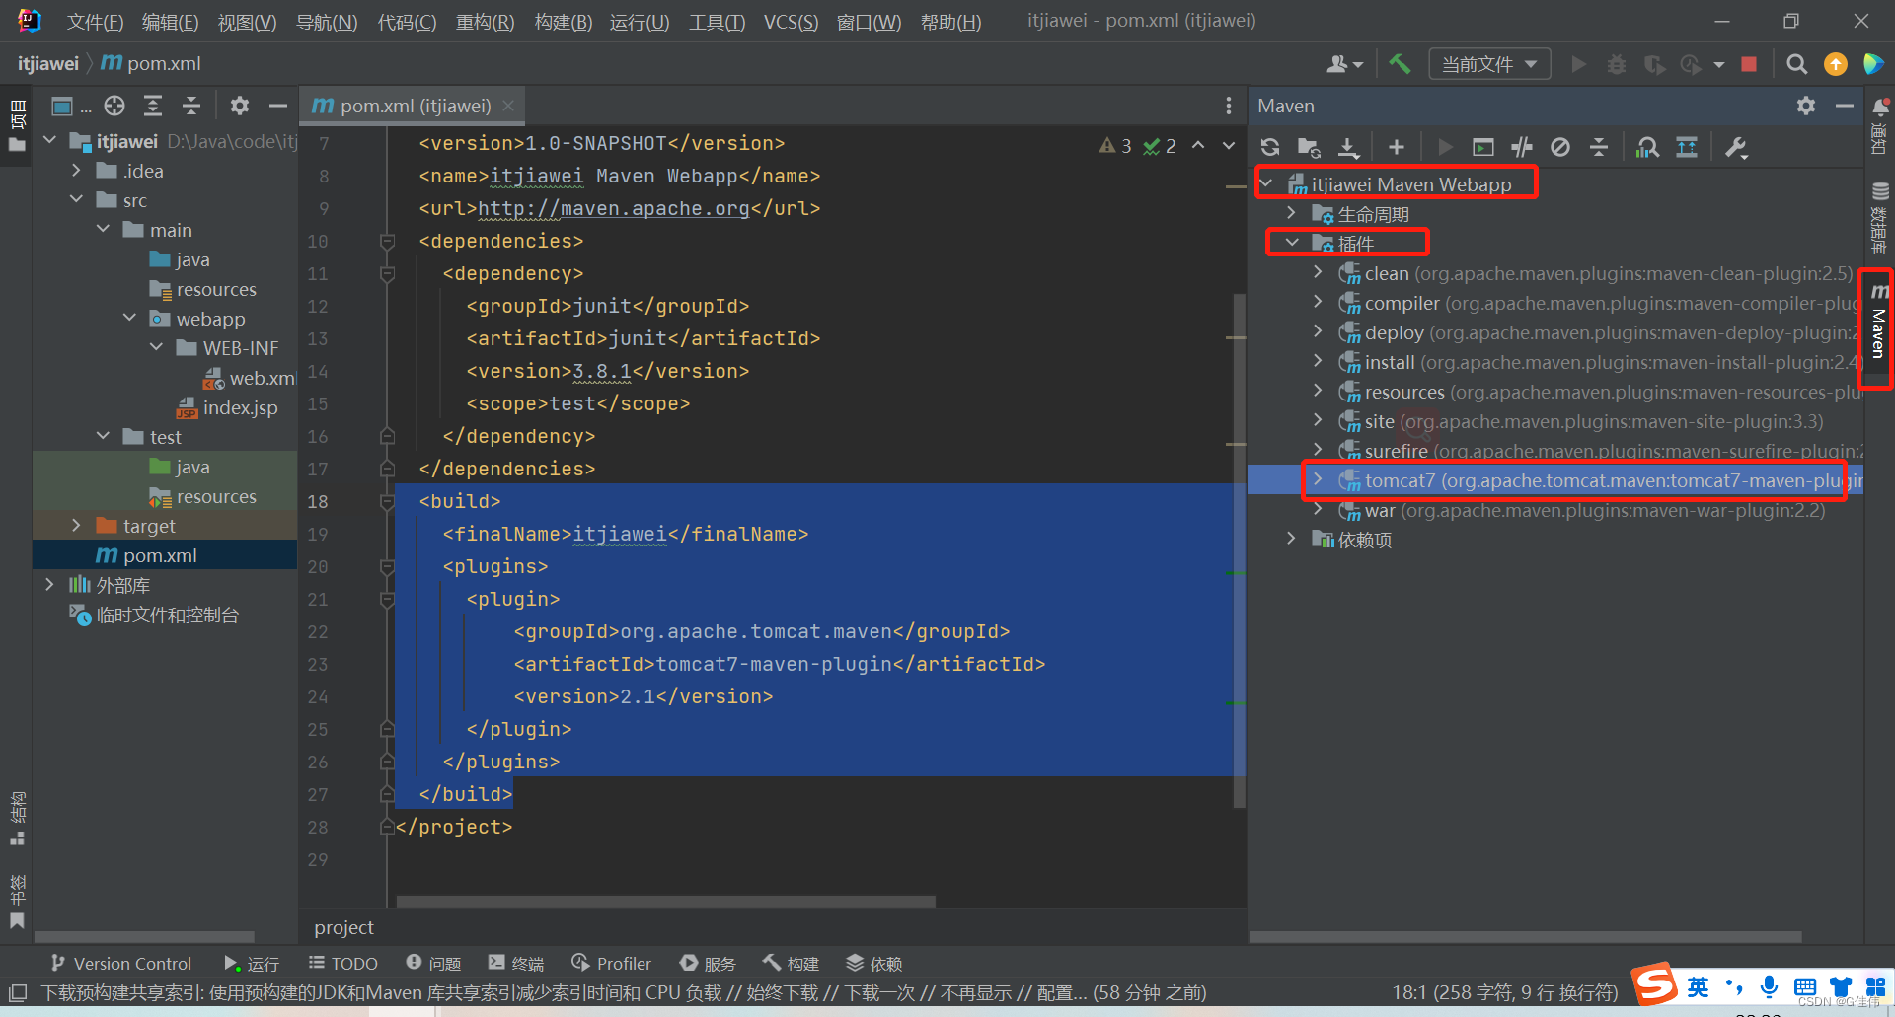Open the TODO tool window
Image resolution: width=1895 pixels, height=1017 pixels.
click(x=342, y=964)
